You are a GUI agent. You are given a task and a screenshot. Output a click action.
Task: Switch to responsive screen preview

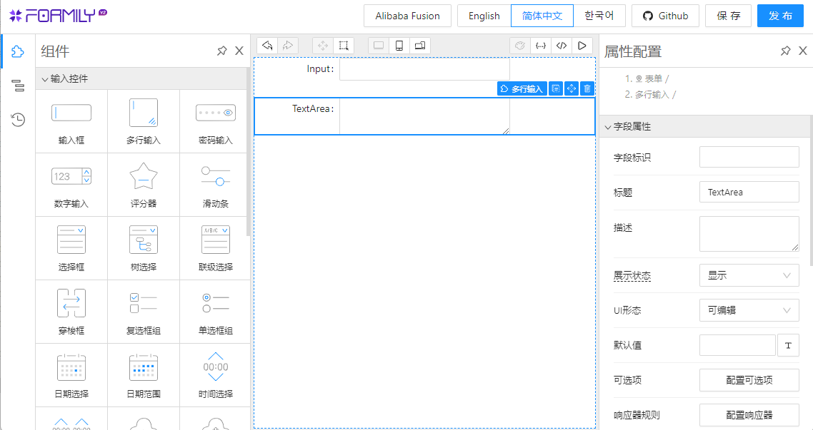420,46
